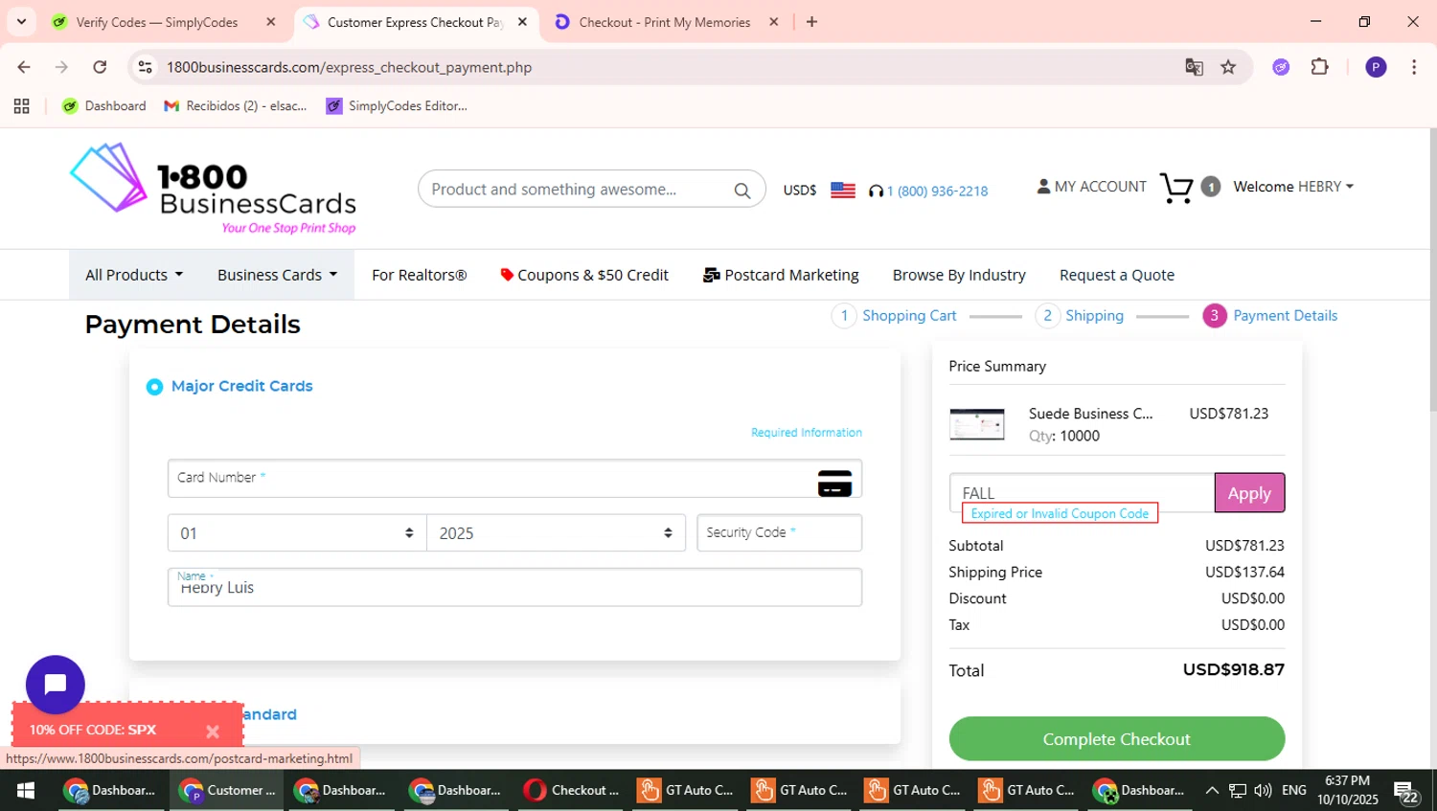Click the volume icon in system tray
This screenshot has width=1437, height=811.
click(x=1263, y=790)
